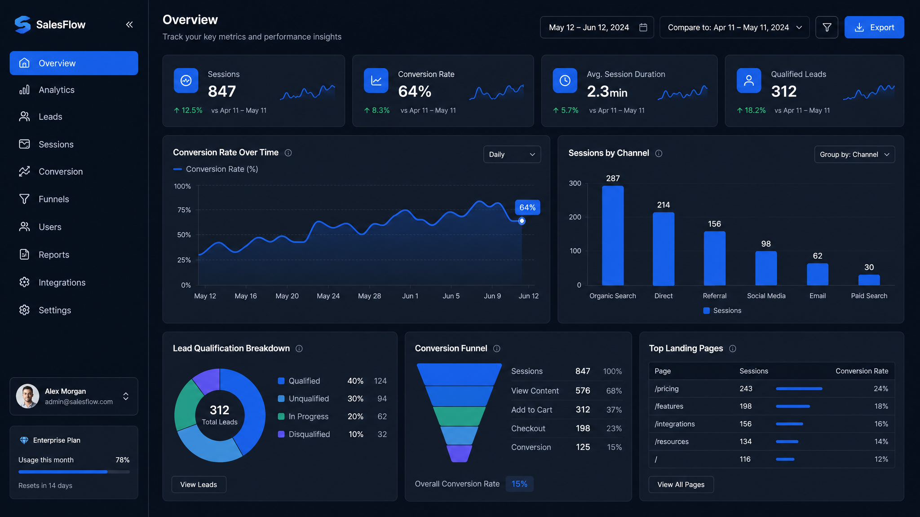
Task: Click the Sessions sidebar menu icon
Action: tap(24, 144)
